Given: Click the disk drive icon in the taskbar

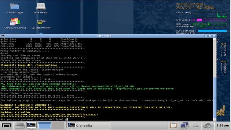Looking at the screenshot, I should point(20,126).
